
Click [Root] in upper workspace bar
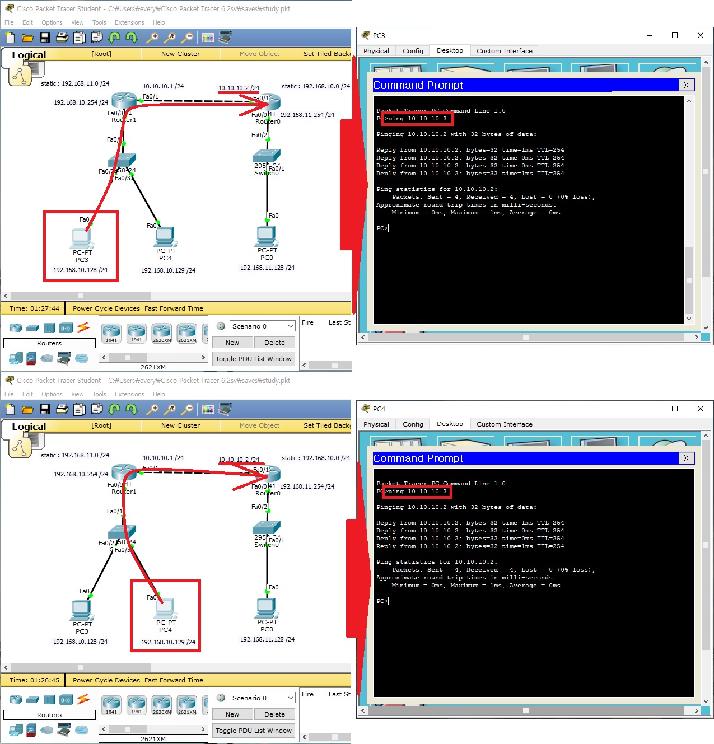pos(101,54)
